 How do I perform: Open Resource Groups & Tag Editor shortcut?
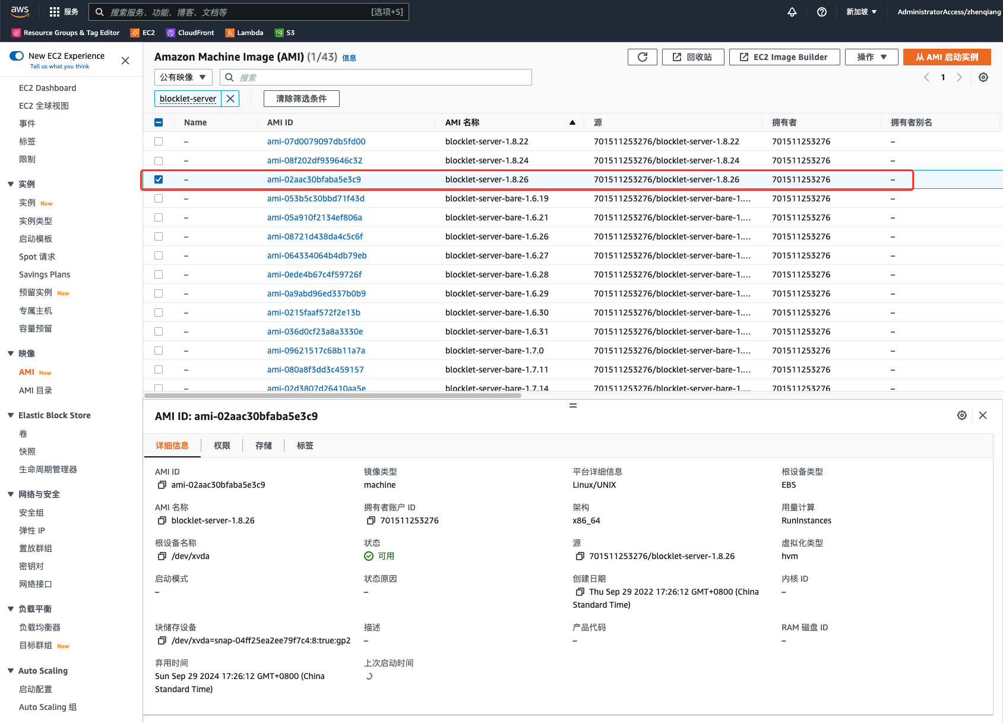pos(66,33)
